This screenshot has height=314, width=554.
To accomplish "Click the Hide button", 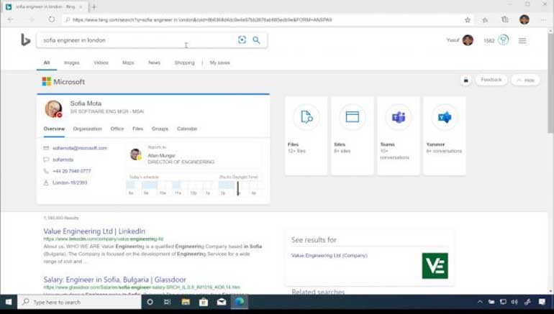I will [x=525, y=80].
